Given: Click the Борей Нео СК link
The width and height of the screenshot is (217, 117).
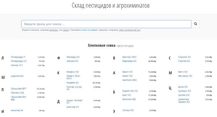Looking at the screenshot, I should click(130, 91).
